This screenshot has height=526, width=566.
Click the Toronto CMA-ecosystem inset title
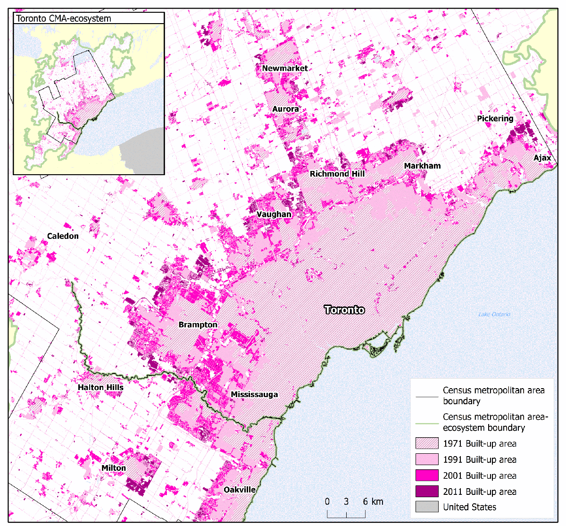pyautogui.click(x=64, y=19)
